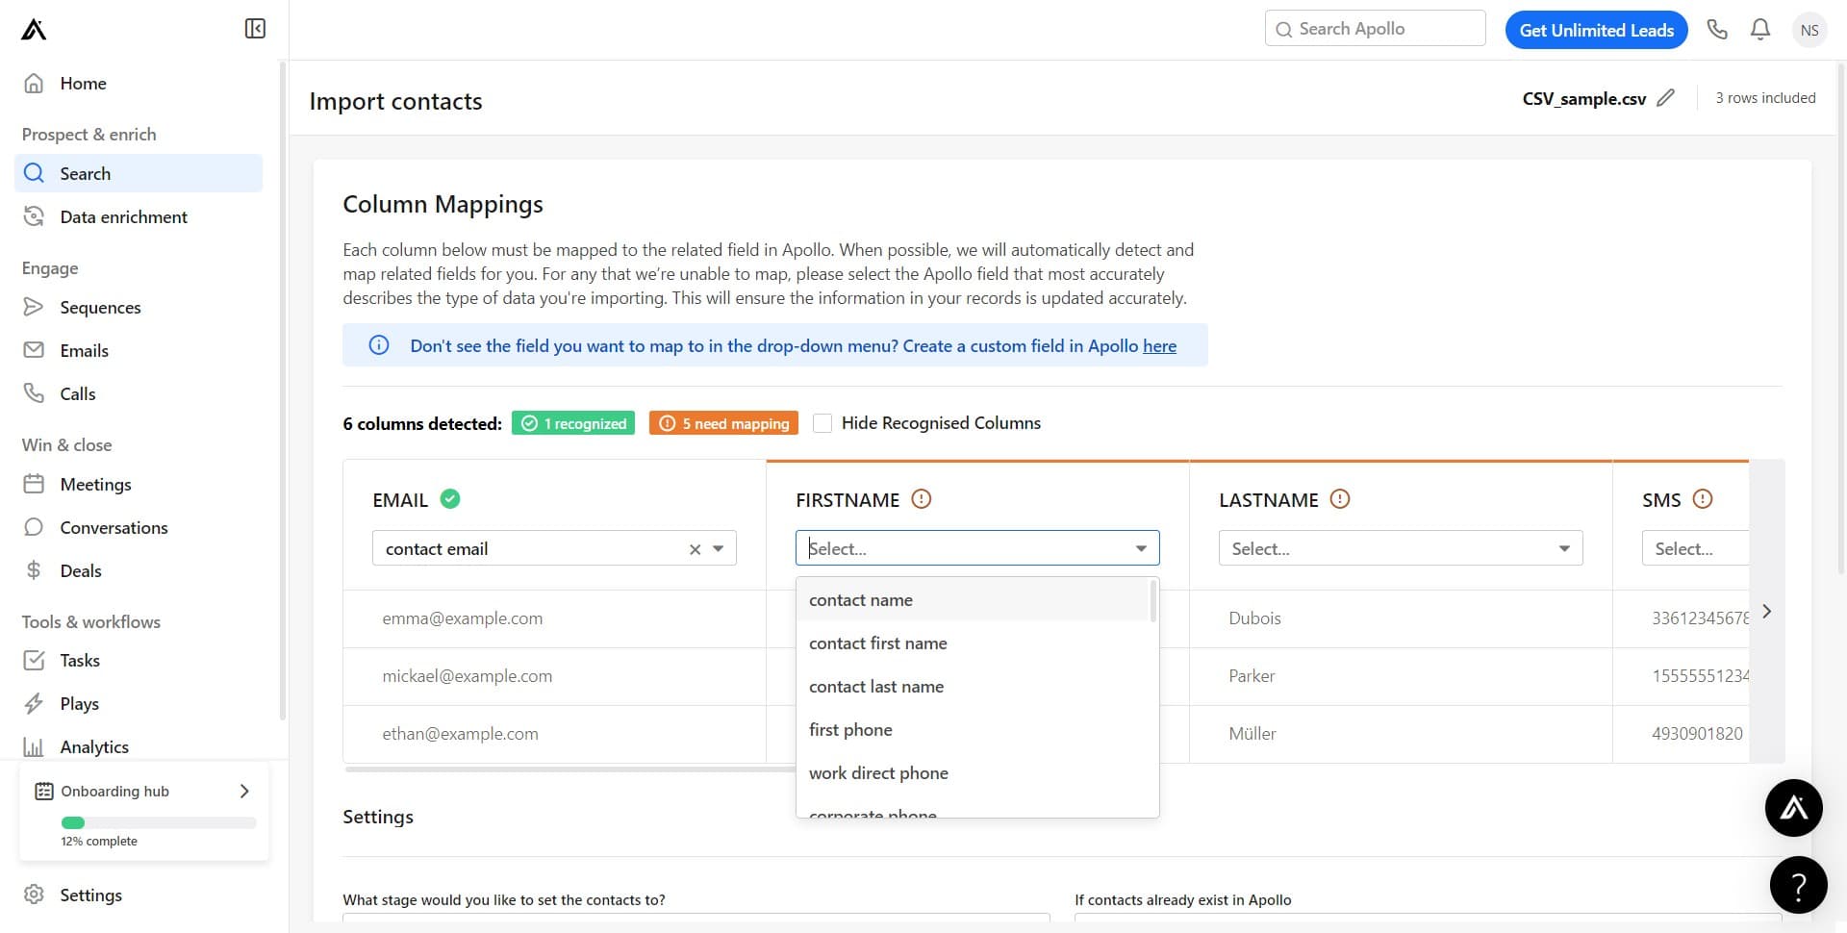Clear the contact email mapping with X
The image size is (1847, 933).
pos(695,549)
